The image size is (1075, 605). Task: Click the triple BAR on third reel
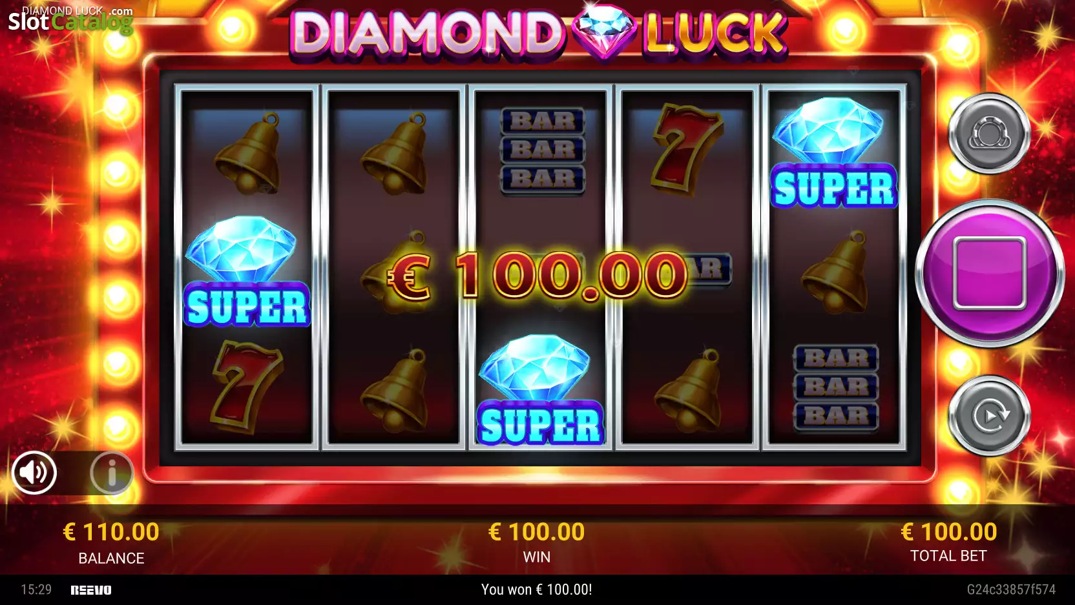(x=543, y=150)
